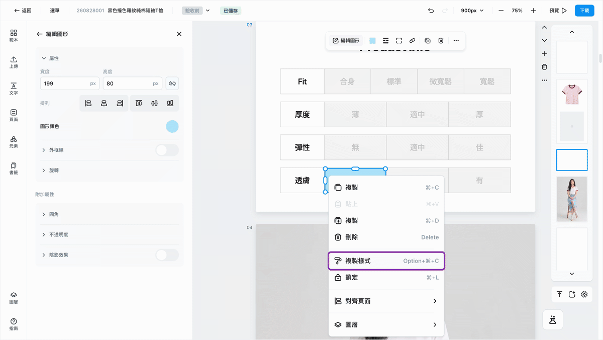Open the accessibility figure button
The image size is (603, 340).
[x=553, y=319]
